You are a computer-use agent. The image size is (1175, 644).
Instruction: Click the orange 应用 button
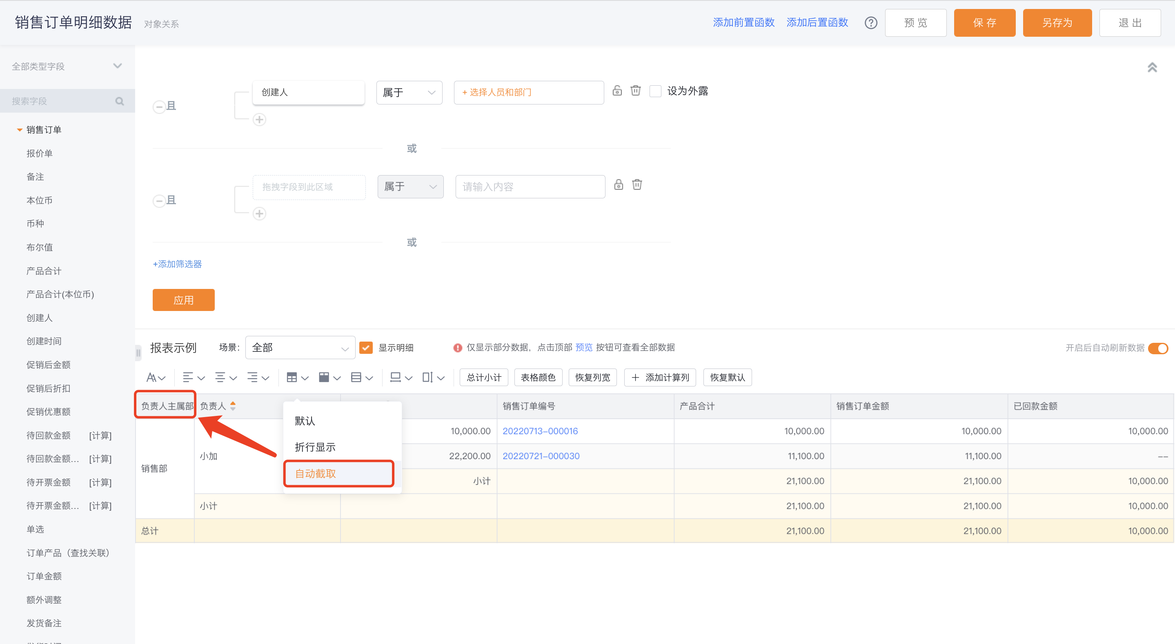(183, 300)
